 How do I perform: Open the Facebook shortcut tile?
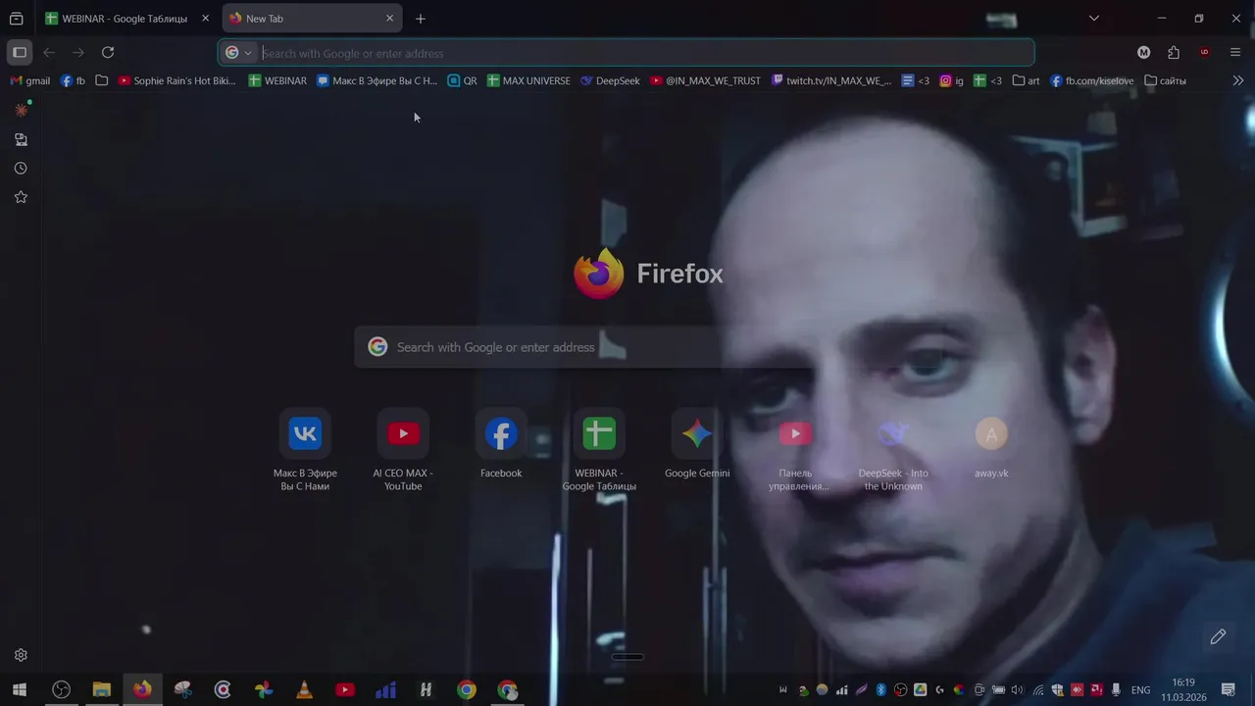point(501,433)
